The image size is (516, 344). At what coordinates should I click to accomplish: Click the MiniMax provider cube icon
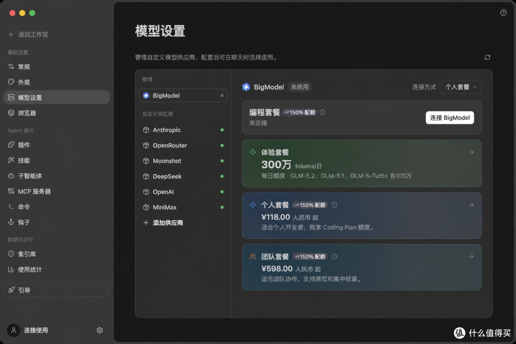(146, 207)
